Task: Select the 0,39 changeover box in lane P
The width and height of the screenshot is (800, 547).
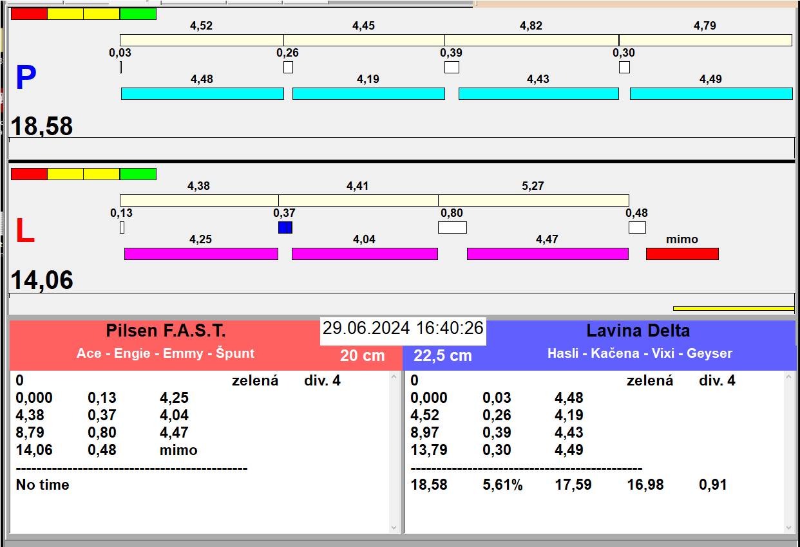Action: coord(452,67)
